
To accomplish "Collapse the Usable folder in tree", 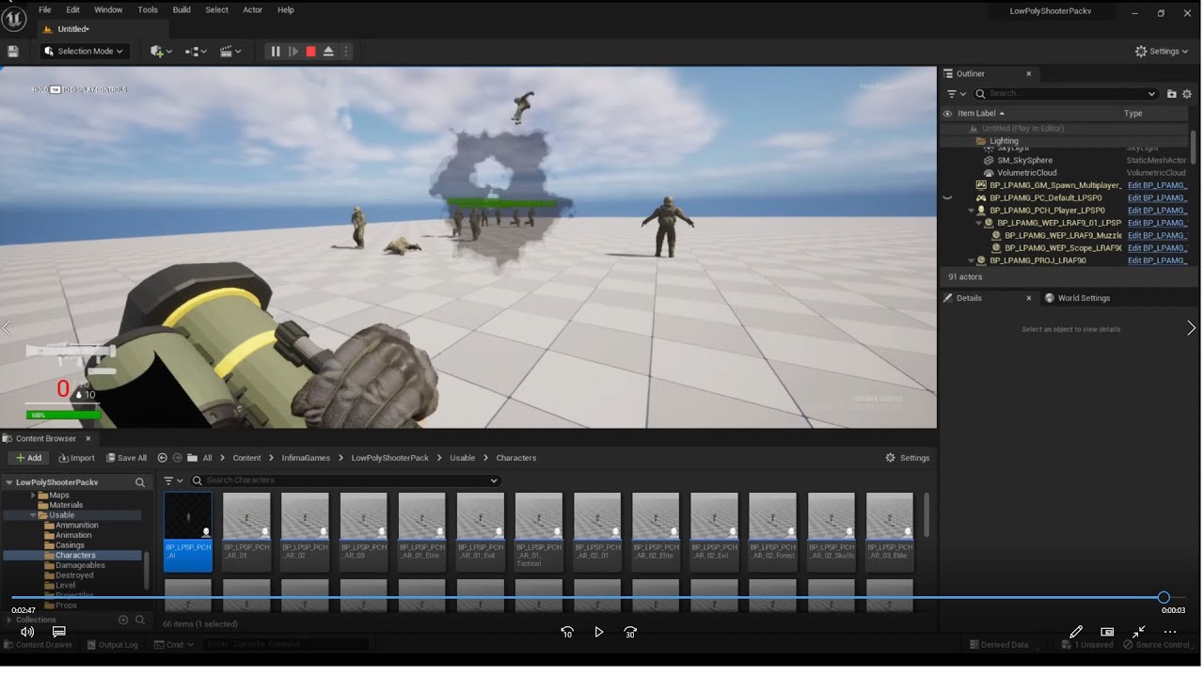I will click(34, 515).
